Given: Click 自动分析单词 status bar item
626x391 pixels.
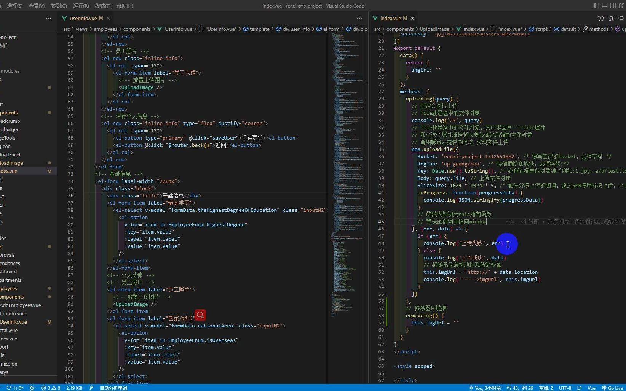Looking at the screenshot, I should 113,388.
